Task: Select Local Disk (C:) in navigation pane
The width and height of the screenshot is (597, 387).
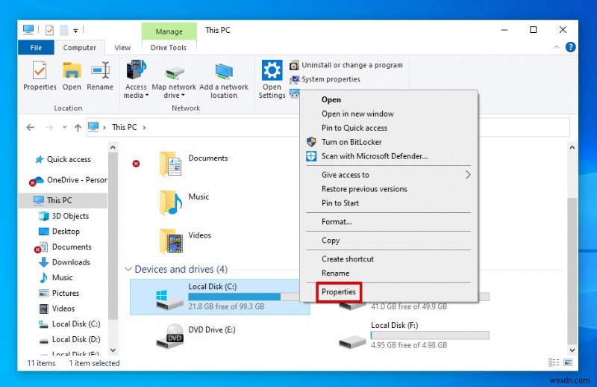Action: tap(76, 324)
